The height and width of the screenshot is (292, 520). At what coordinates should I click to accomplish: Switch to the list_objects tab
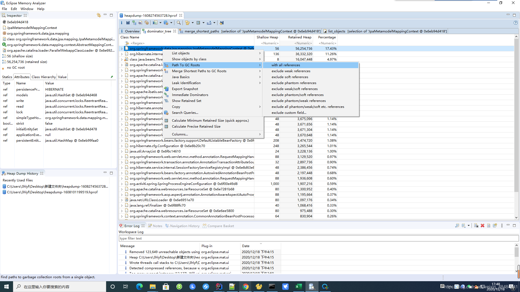pos(385,31)
